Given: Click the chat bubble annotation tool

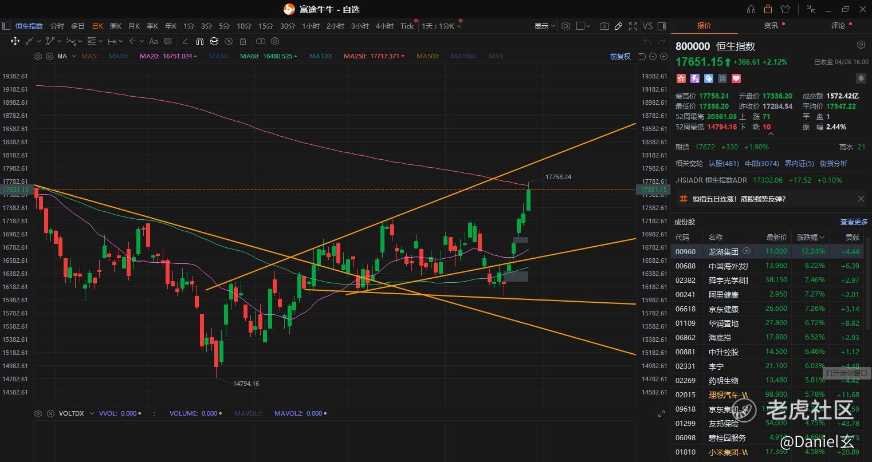Looking at the screenshot, I should pyautogui.click(x=168, y=41).
